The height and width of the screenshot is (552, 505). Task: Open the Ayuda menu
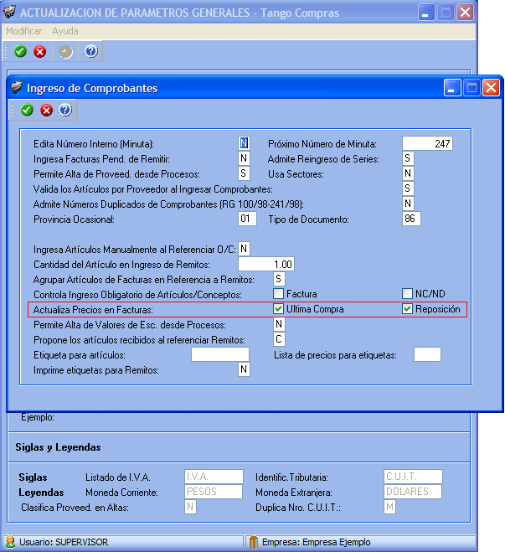(x=65, y=31)
